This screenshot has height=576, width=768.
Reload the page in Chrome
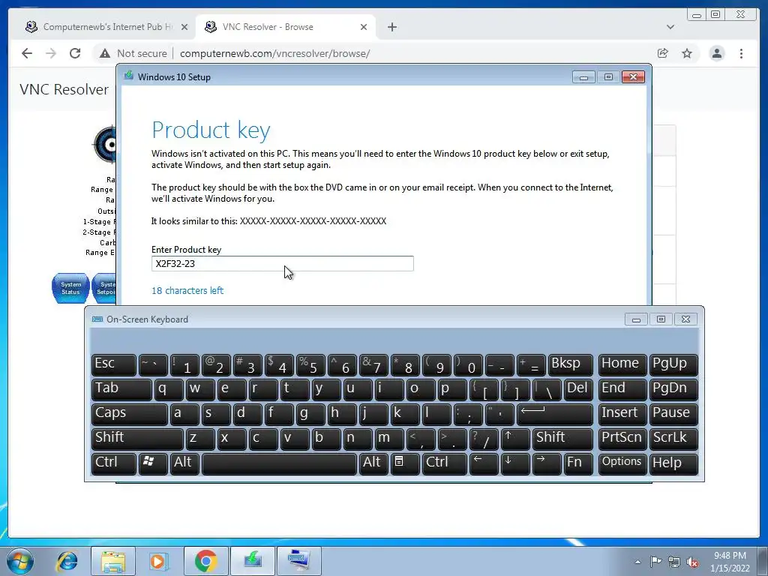(75, 53)
